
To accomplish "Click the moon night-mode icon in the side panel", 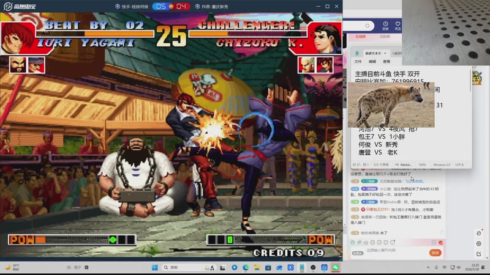I will (479, 233).
